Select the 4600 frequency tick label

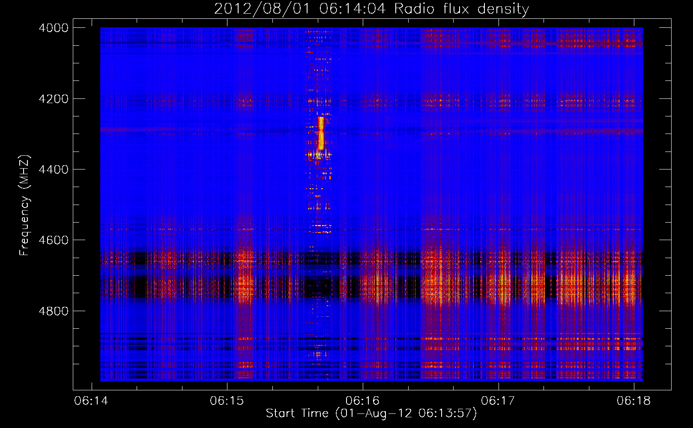(x=54, y=240)
